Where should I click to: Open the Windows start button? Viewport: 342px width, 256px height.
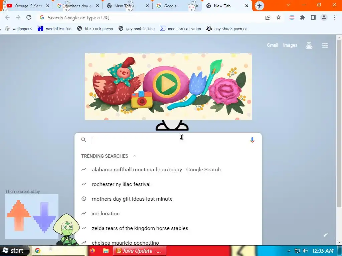15,251
